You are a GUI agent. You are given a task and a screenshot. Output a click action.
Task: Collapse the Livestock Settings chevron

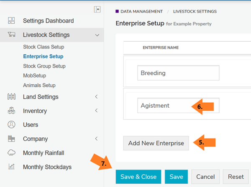97,35
